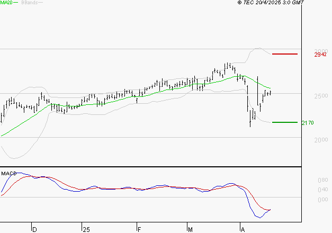Click the 2000 price axis label
Screen dimensions: 332x233
321,140
